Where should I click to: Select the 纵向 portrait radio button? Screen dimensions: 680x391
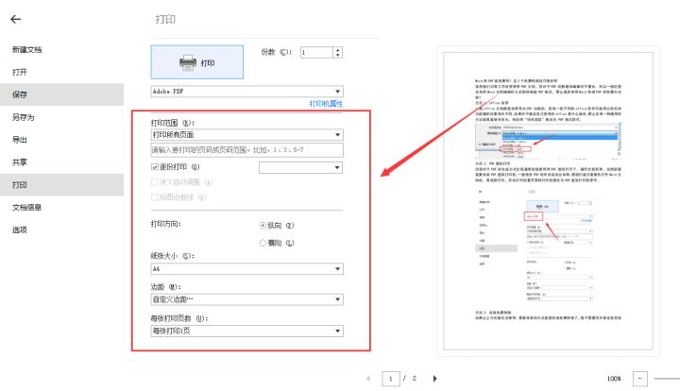(x=263, y=226)
